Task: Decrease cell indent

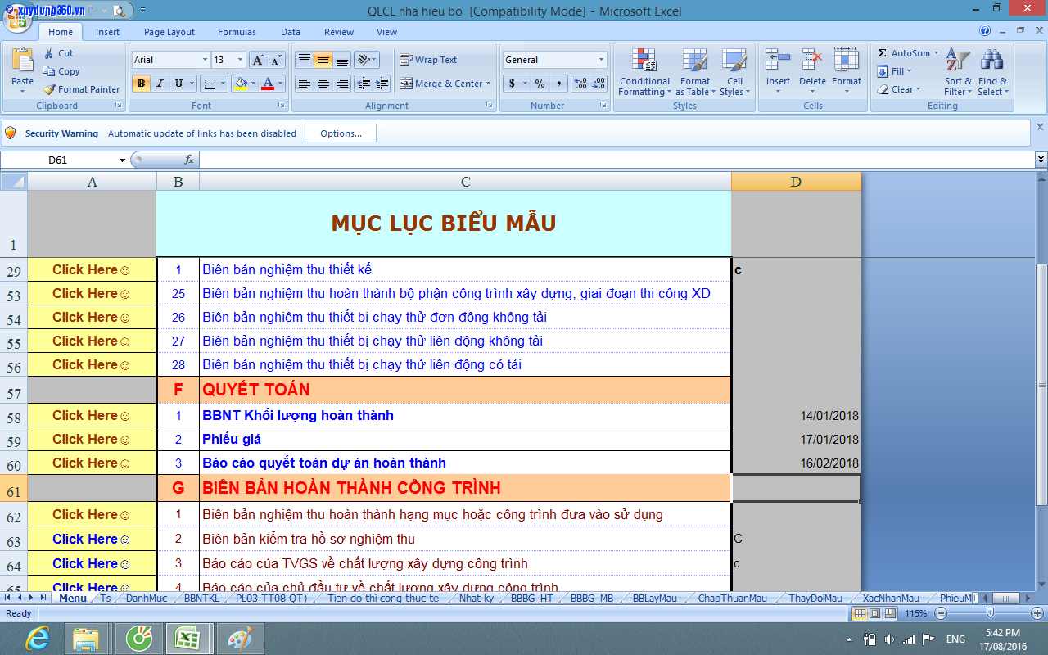Action: (x=364, y=84)
